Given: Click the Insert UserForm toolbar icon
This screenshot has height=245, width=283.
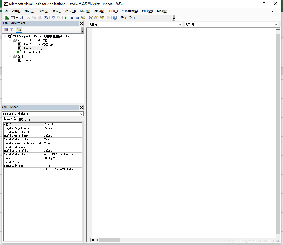Looking at the screenshot, I should coord(13,18).
